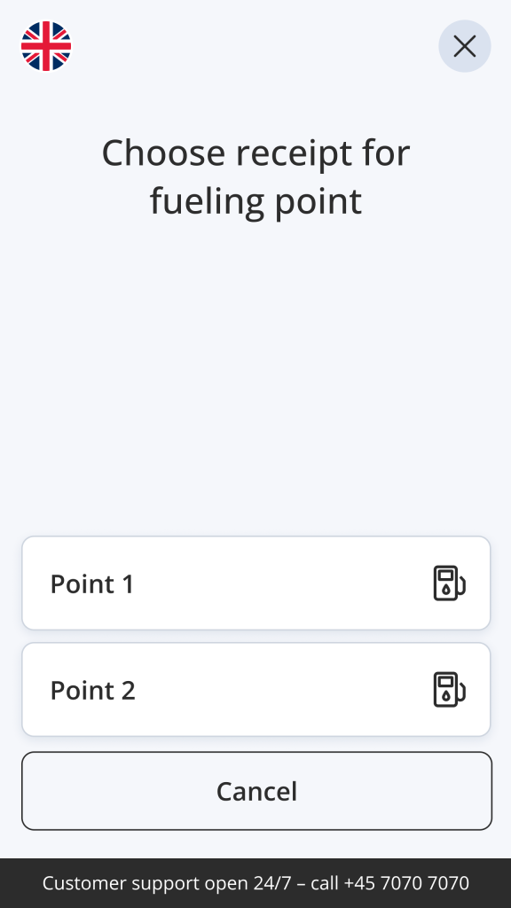511x908 pixels.
Task: Open language selection via UK flag
Action: [x=46, y=46]
